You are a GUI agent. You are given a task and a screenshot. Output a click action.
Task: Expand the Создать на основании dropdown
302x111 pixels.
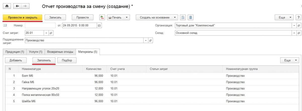pyautogui.click(x=175, y=17)
